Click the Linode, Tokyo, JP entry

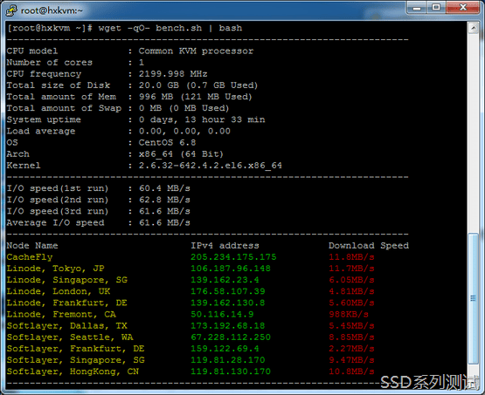pyautogui.click(x=55, y=269)
